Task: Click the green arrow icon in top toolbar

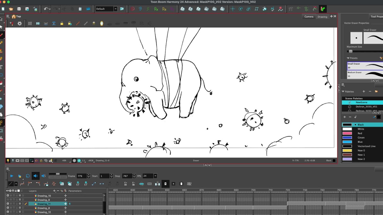Action: [323, 9]
